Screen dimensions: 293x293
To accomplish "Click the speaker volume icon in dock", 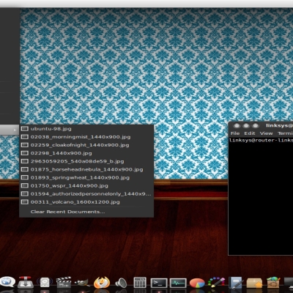I will click(x=121, y=283).
